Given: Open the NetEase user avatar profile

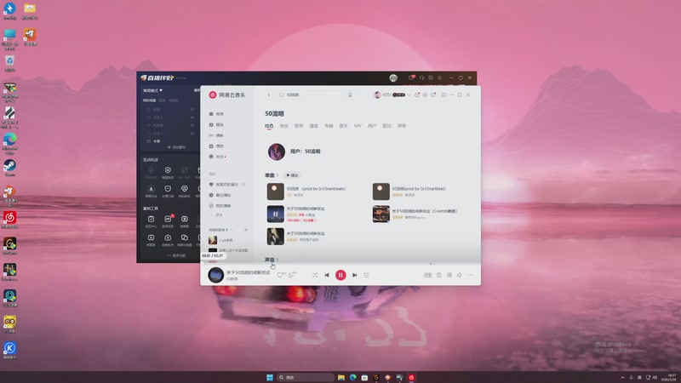Looking at the screenshot, I should [x=377, y=94].
